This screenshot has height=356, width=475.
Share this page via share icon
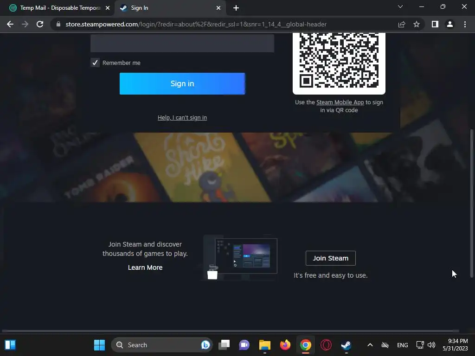point(402,24)
